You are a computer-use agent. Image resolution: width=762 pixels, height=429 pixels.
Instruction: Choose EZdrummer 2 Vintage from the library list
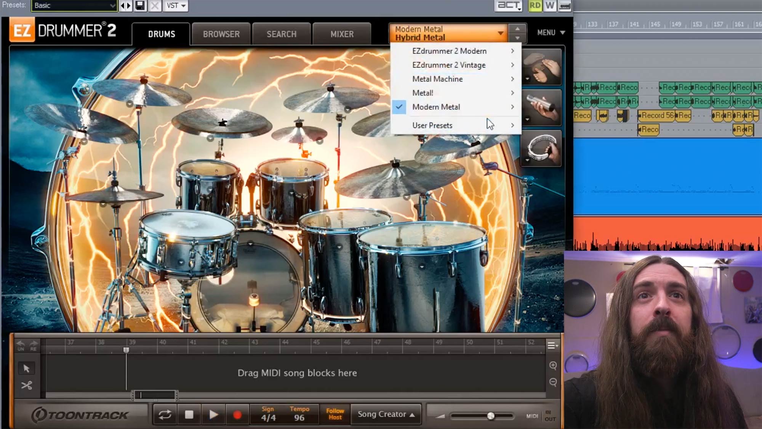coord(456,65)
